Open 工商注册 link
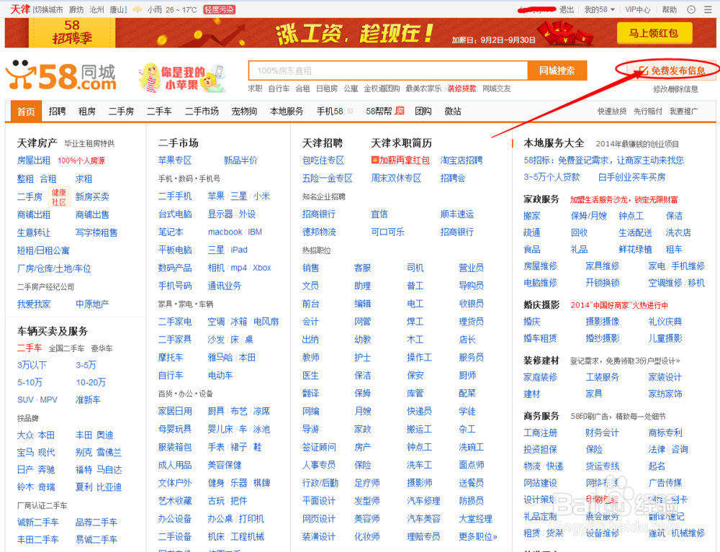Screen dimensions: 720x552 (541, 433)
